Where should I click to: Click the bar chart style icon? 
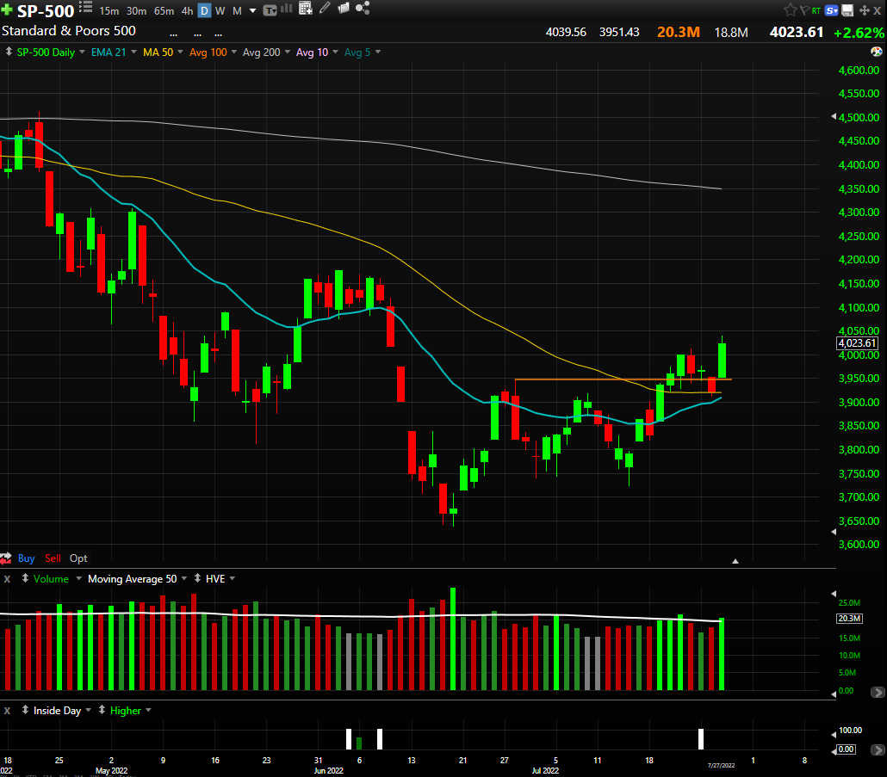pyautogui.click(x=287, y=8)
